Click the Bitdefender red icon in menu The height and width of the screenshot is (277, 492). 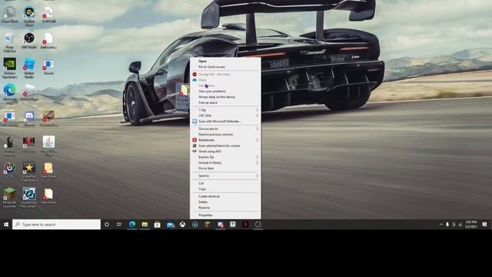pyautogui.click(x=194, y=140)
